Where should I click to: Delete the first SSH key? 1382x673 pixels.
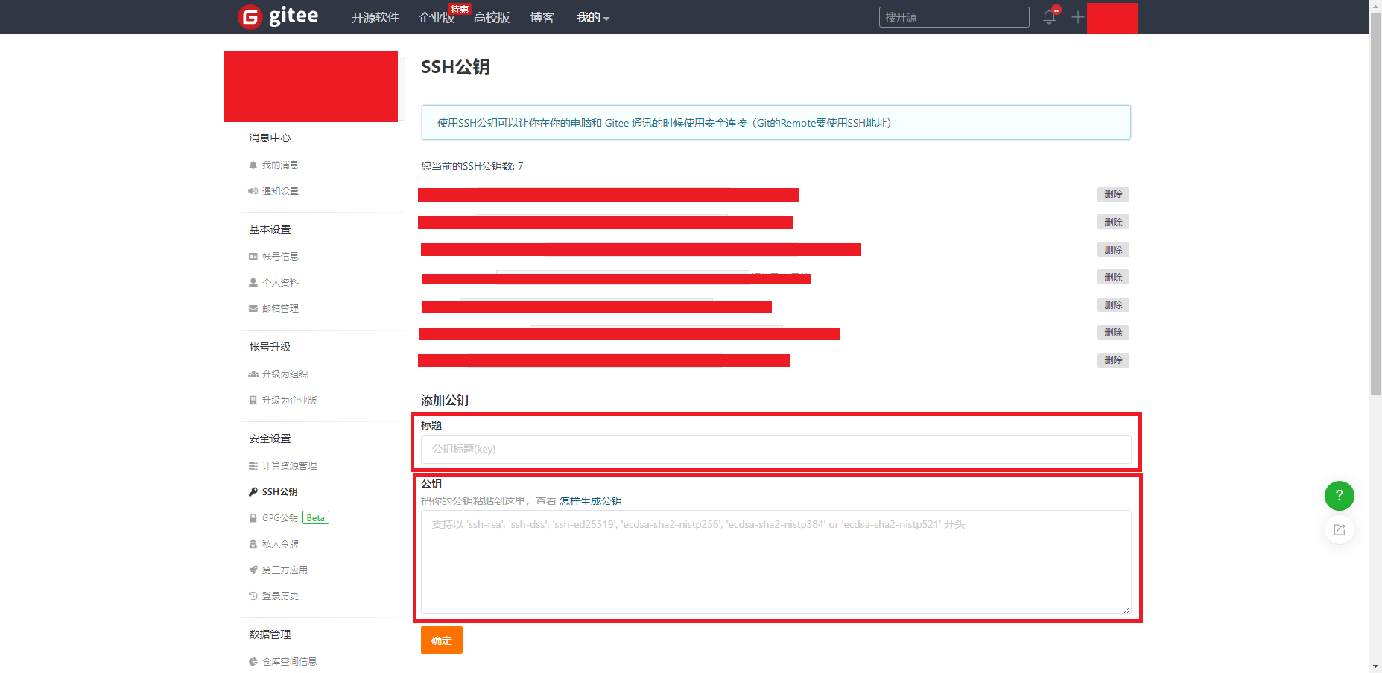click(1113, 194)
